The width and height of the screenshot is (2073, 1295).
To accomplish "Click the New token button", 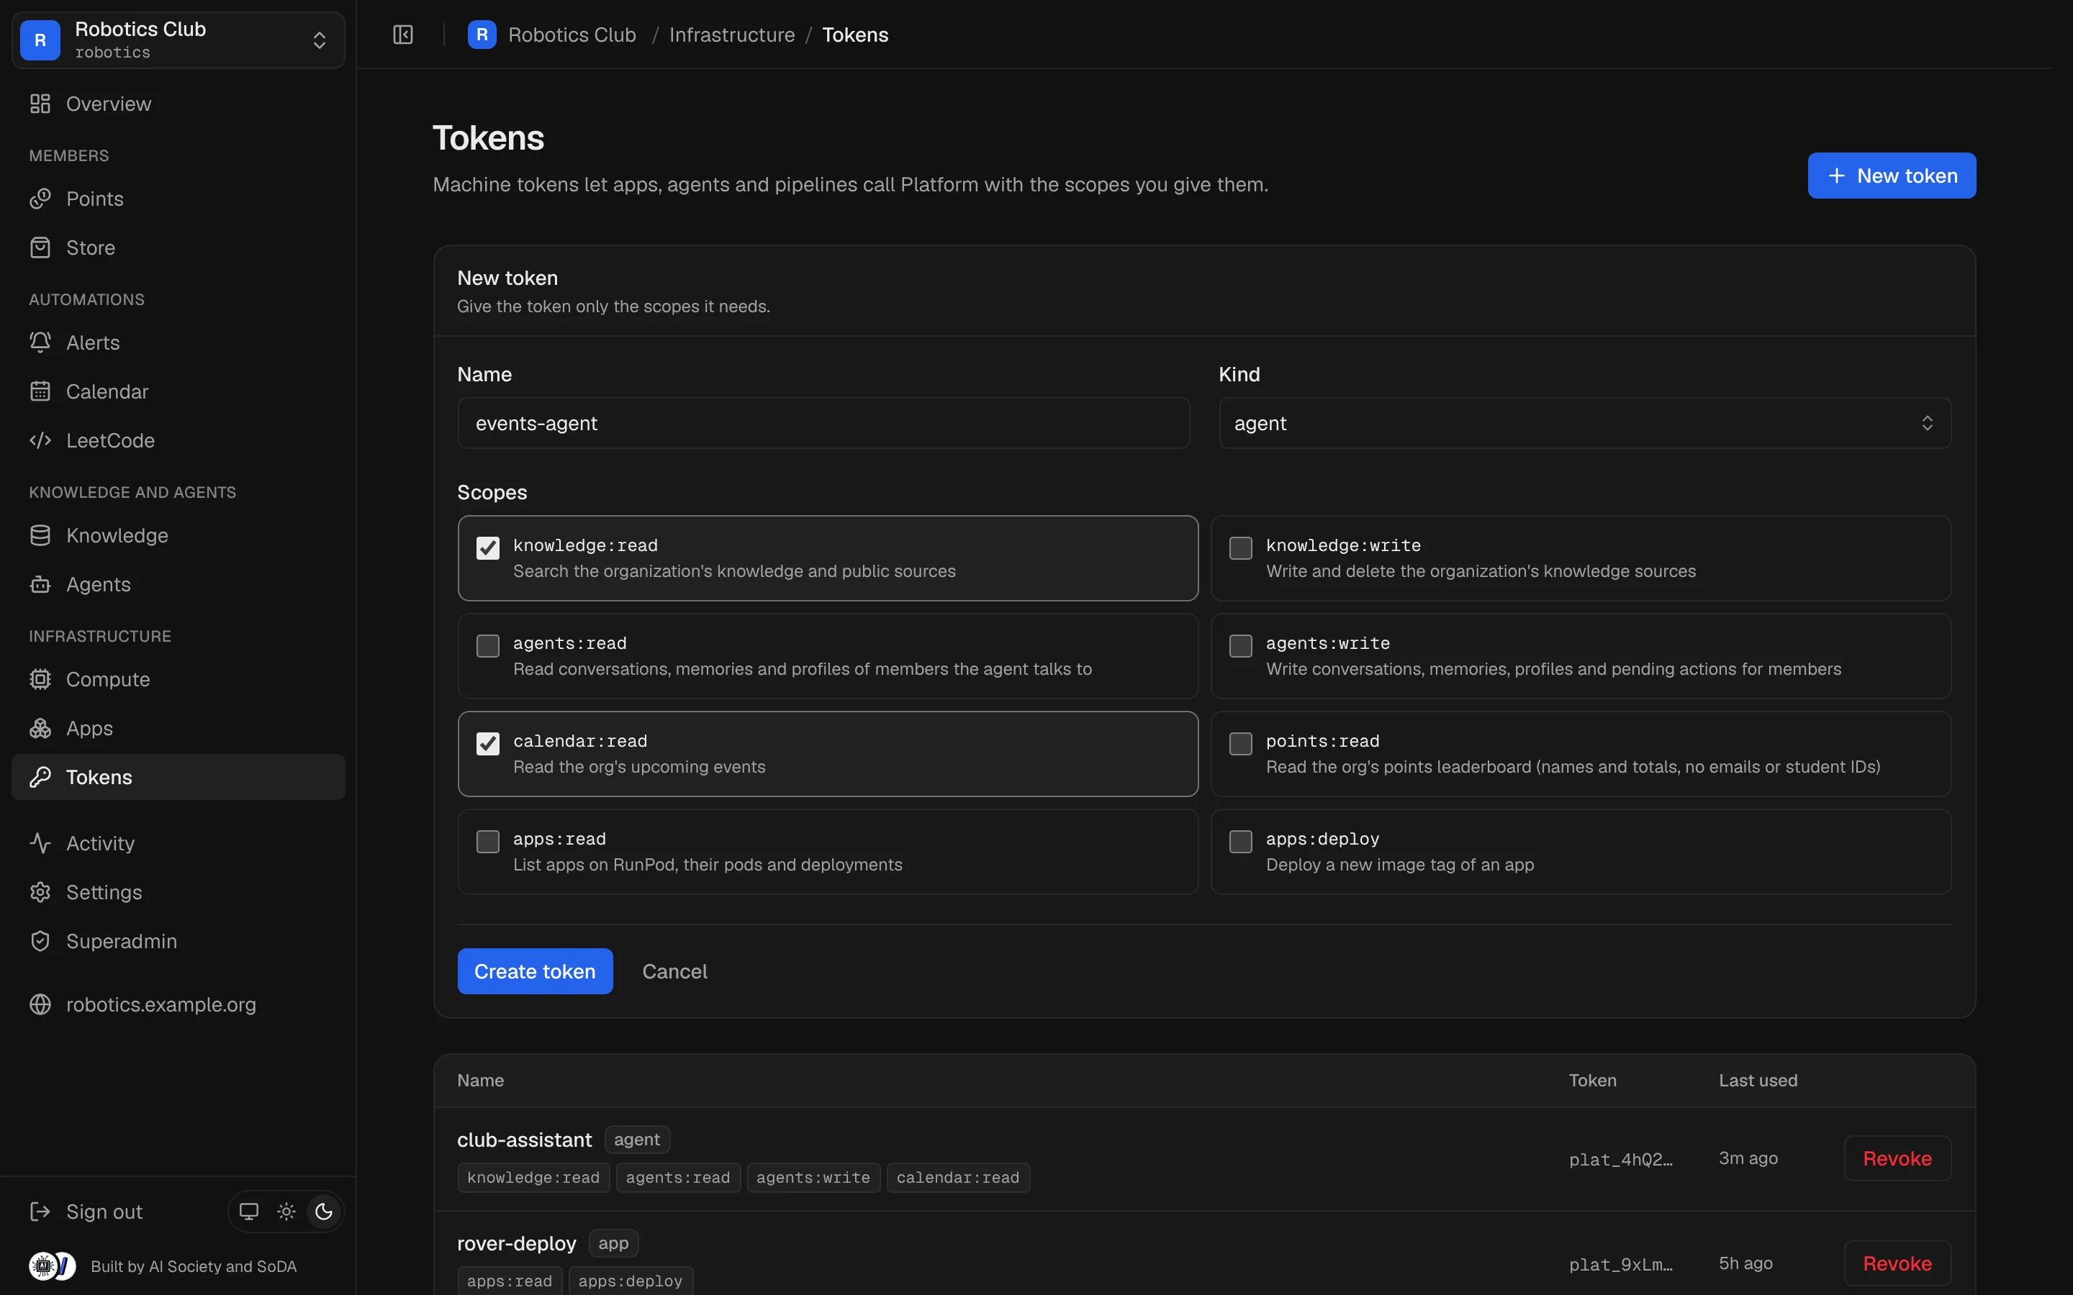I will click(x=1892, y=176).
